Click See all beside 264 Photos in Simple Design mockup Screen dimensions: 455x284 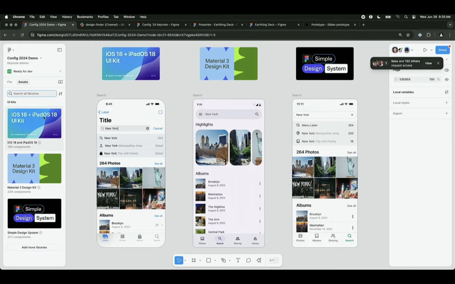point(351,153)
